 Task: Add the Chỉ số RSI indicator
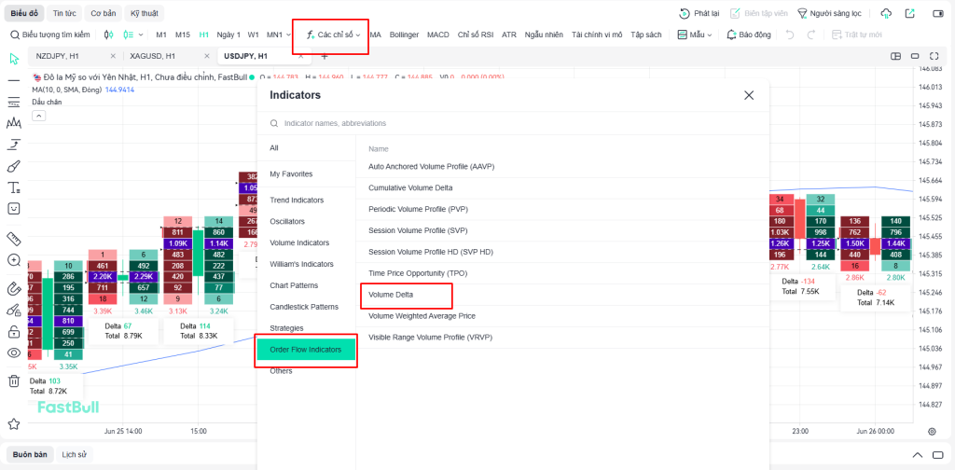476,35
